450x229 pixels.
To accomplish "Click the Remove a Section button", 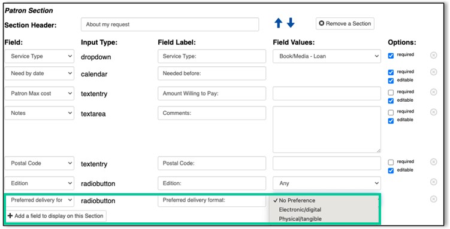I will pos(345,23).
